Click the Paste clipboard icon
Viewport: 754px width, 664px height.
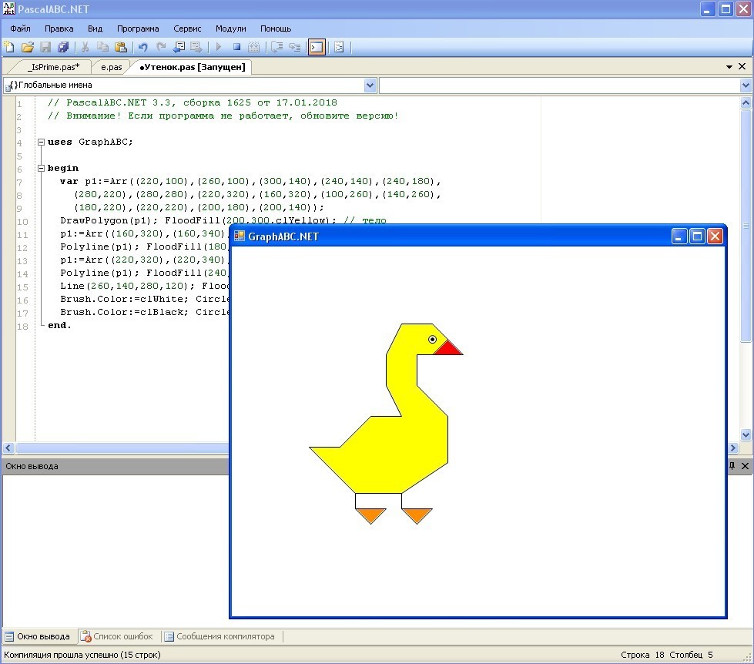tap(121, 47)
